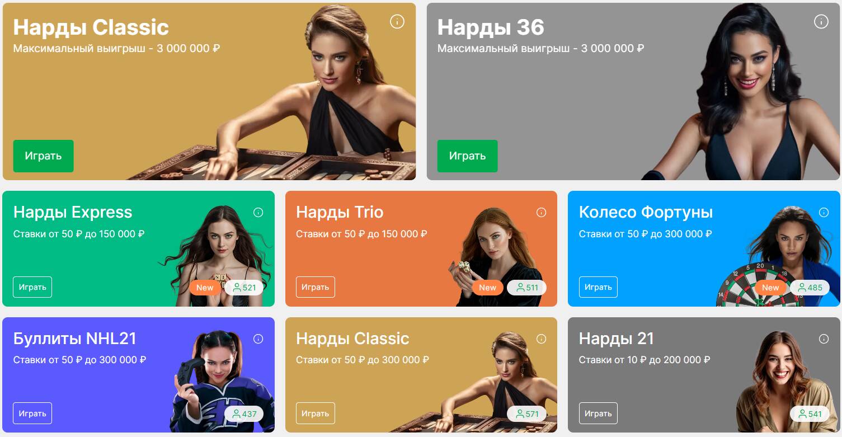Show info for Колесо Фортуны card

tap(824, 213)
